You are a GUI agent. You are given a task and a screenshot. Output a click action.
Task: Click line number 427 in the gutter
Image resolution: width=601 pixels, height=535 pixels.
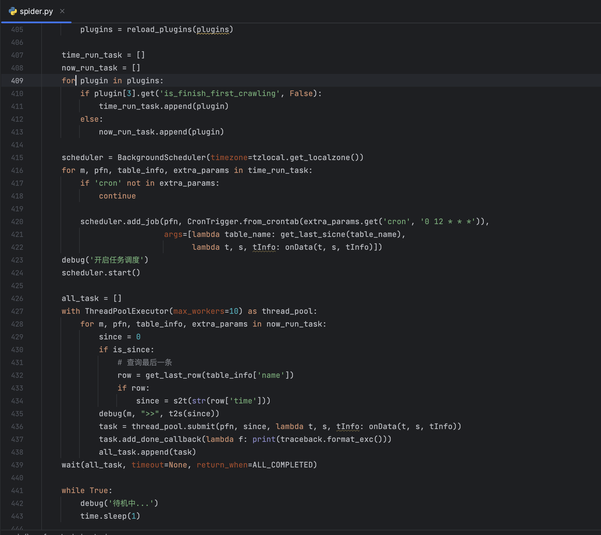(17, 311)
